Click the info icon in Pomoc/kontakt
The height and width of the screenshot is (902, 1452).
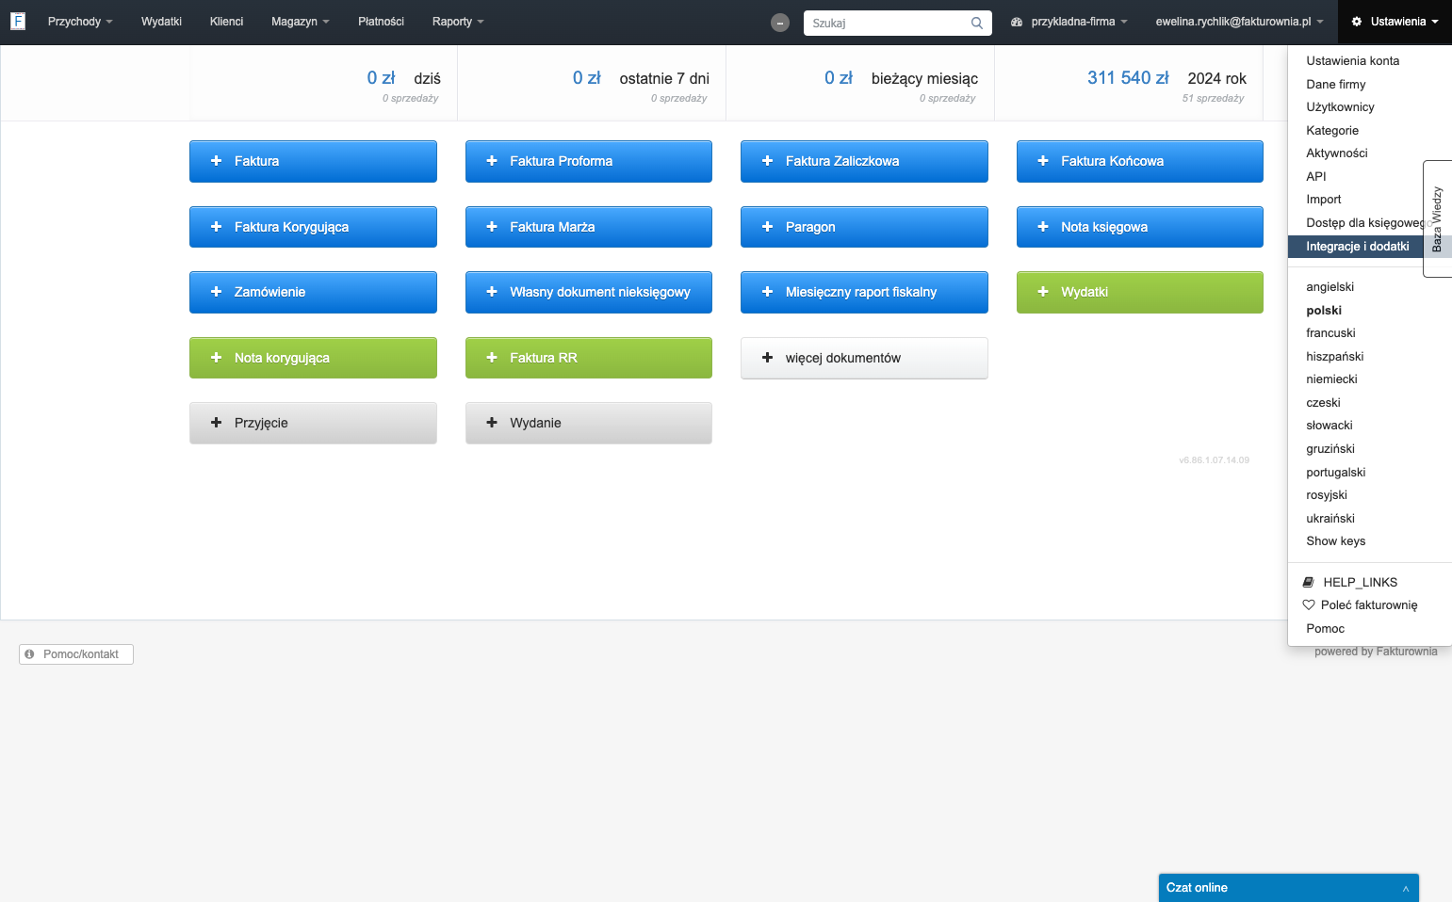(x=30, y=654)
